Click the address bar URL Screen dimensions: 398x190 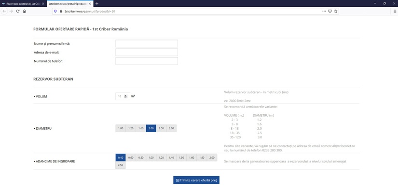90,11
